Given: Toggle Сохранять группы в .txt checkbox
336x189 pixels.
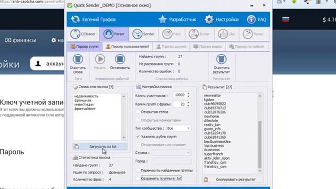Looking at the screenshot, I should [138, 178].
